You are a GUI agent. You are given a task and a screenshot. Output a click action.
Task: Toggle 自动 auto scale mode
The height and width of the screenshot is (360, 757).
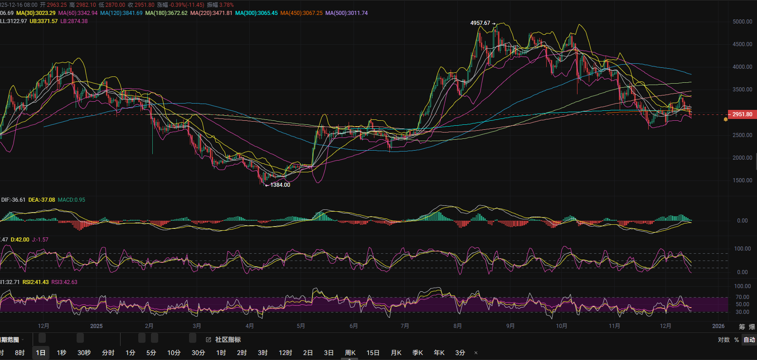(749, 340)
